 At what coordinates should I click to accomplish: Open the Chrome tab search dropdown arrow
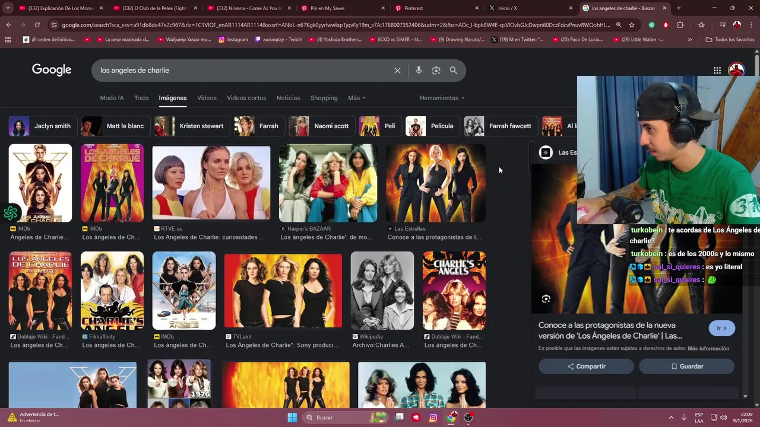click(x=8, y=8)
